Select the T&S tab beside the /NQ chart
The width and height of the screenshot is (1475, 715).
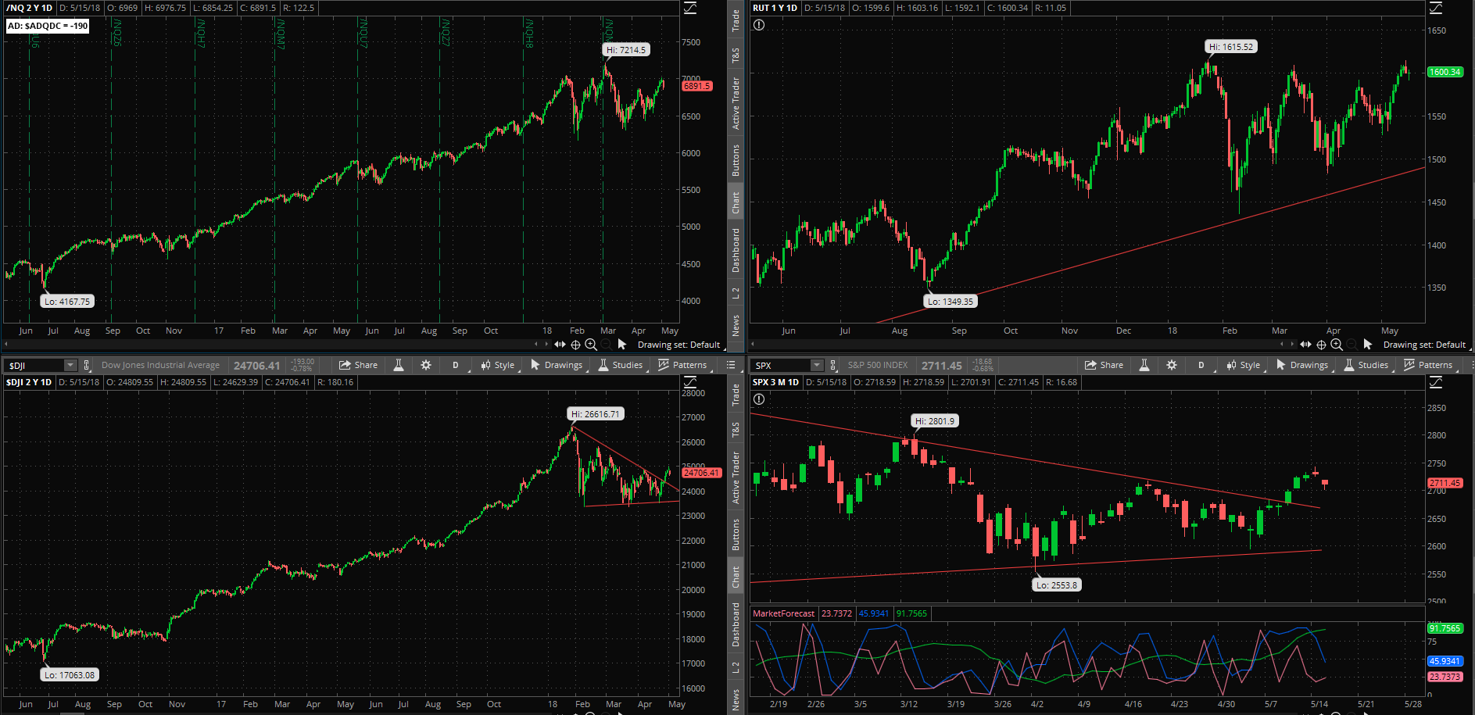click(x=736, y=55)
